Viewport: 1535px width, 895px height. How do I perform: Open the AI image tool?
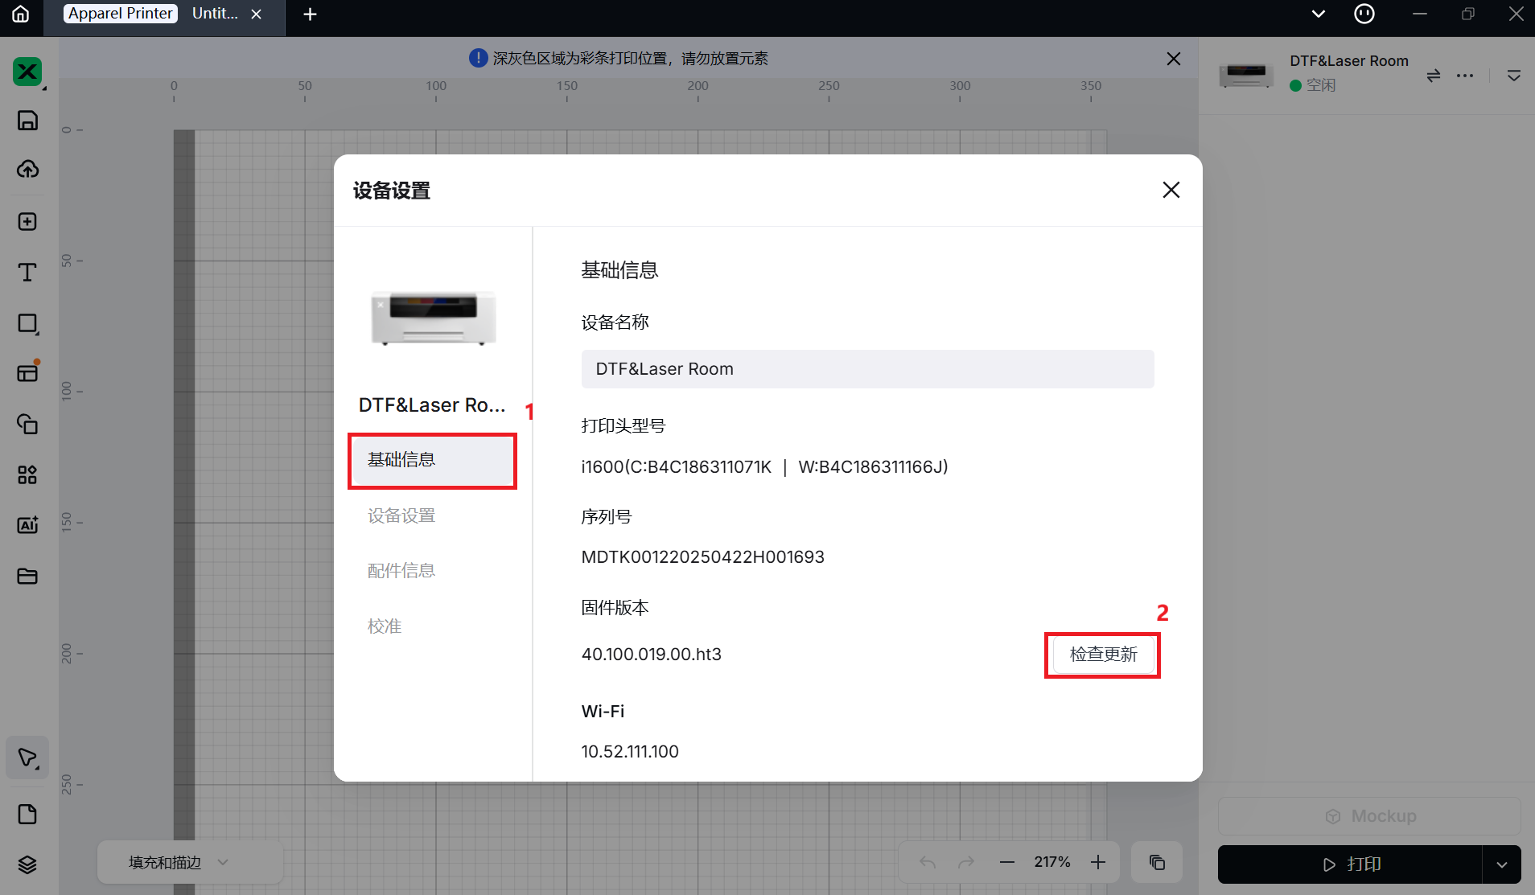[x=27, y=525]
